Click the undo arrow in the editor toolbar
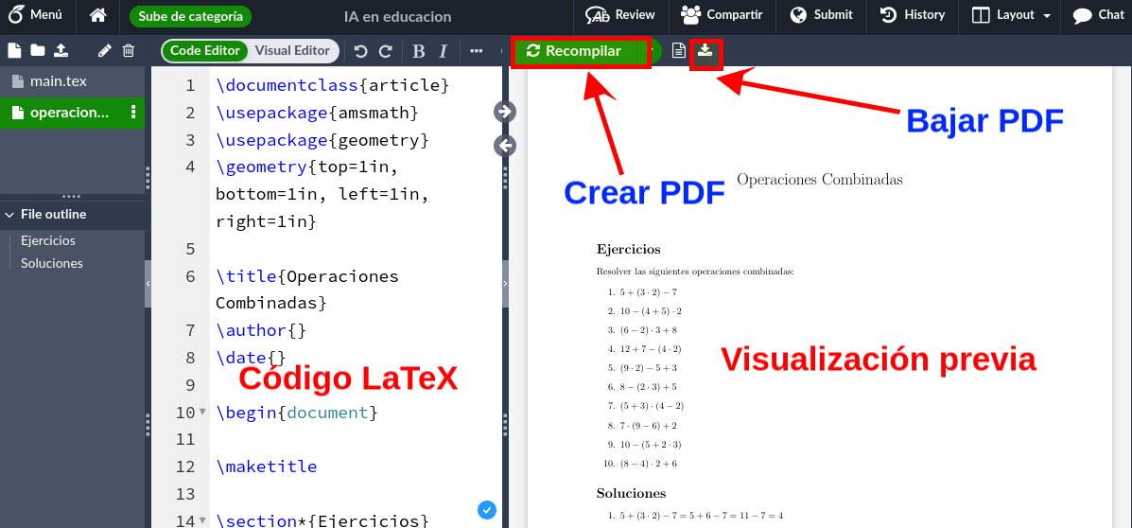The image size is (1132, 528). (x=360, y=51)
